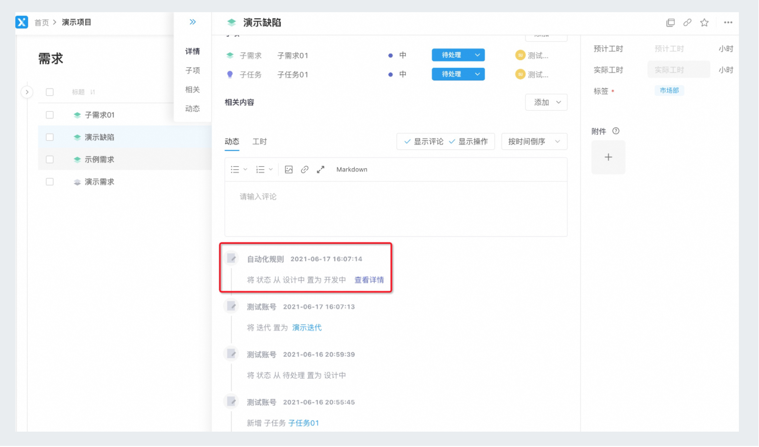Check the box for 演示缺陷
Image resolution: width=759 pixels, height=447 pixels.
(50, 137)
